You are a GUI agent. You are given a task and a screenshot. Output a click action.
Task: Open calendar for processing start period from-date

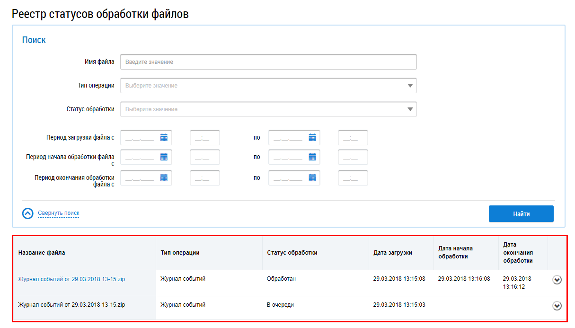click(164, 157)
